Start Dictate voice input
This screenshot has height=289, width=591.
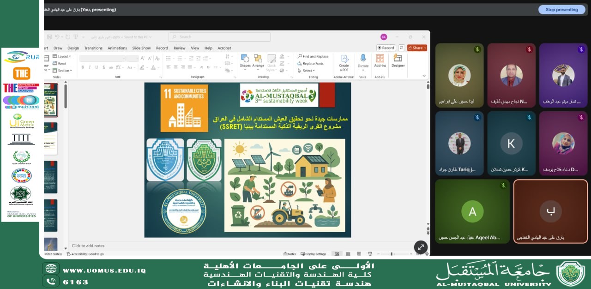[363, 60]
